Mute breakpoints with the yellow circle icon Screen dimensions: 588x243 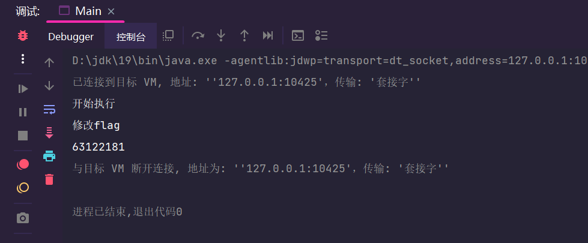tap(23, 188)
